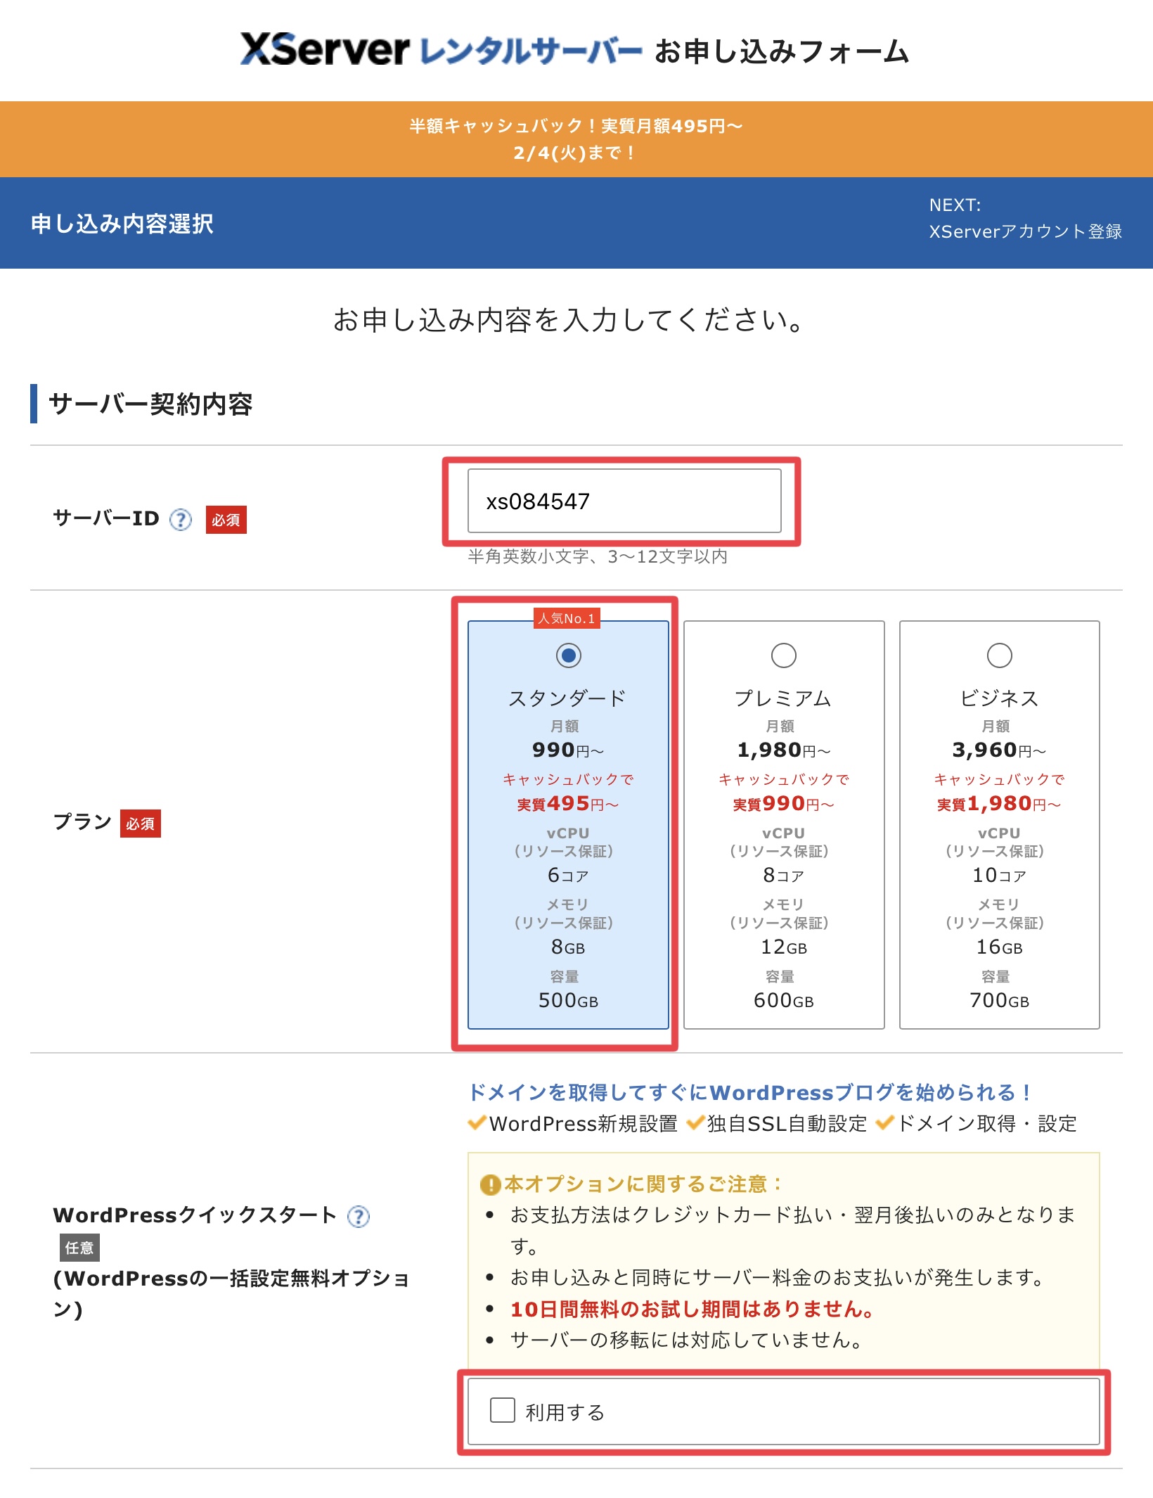Select the スタンダード plan radio button

[x=568, y=655]
